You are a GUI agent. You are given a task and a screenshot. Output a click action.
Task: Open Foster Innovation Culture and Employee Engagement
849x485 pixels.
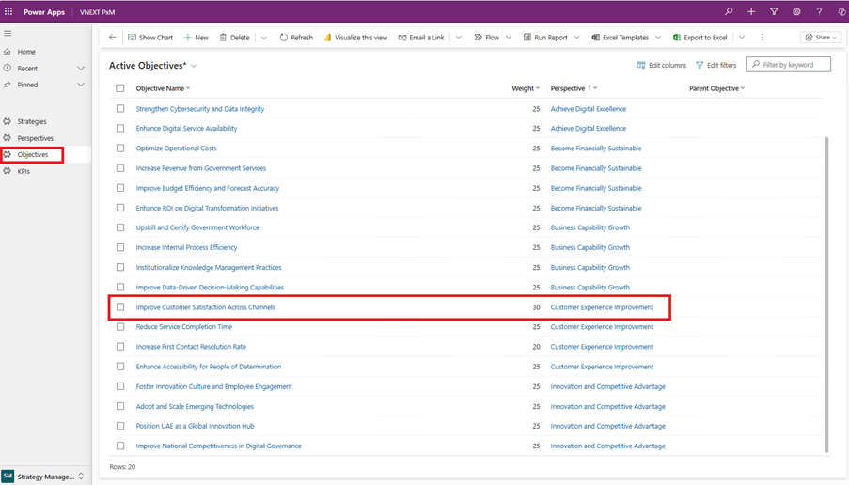(x=213, y=386)
